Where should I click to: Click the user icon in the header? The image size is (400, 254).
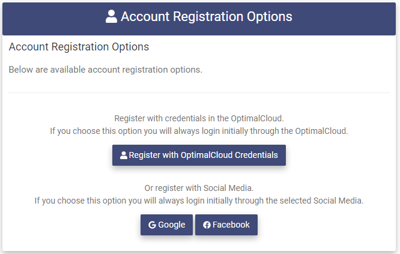(x=111, y=17)
